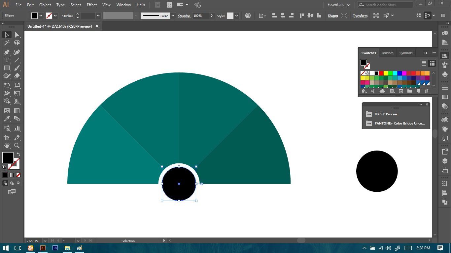Select the Eraser tool
The image size is (451, 253).
(x=17, y=76)
